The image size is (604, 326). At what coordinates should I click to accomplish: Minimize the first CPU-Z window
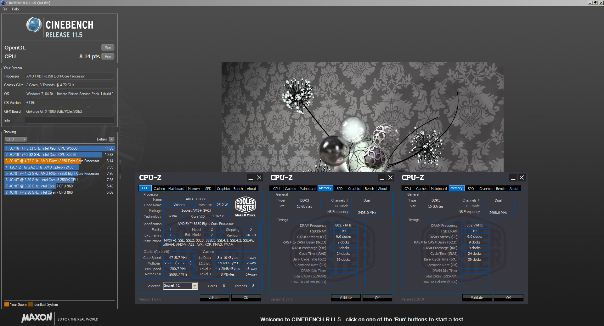(x=251, y=178)
